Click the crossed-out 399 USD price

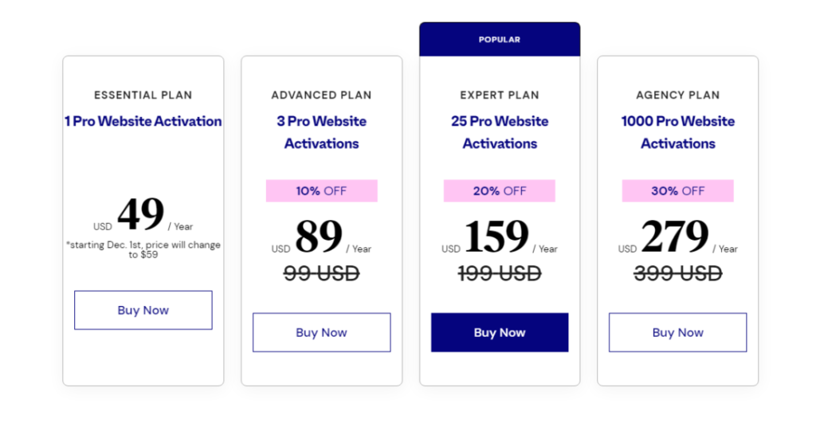point(677,273)
